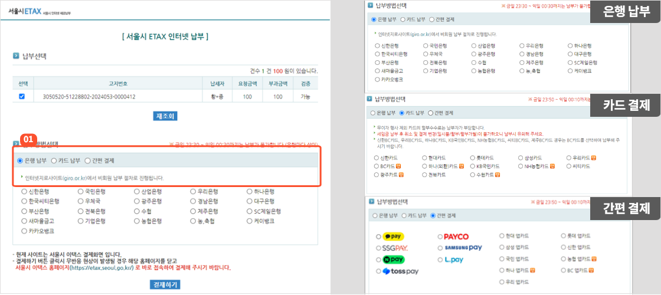
Task: Choose the 롯데카드 radio button
Action: pyautogui.click(x=473, y=158)
